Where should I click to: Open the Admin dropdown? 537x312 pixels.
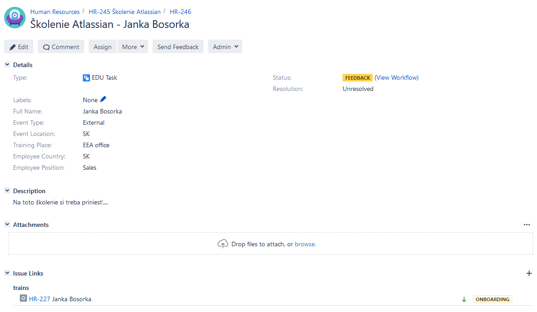pos(225,46)
